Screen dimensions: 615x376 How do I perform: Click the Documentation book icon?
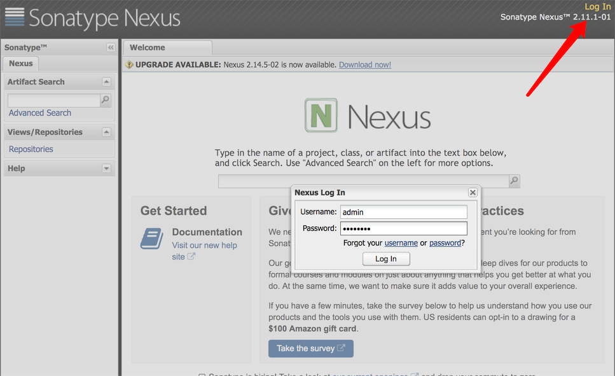pyautogui.click(x=152, y=238)
